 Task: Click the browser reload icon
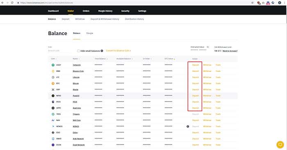12,3
